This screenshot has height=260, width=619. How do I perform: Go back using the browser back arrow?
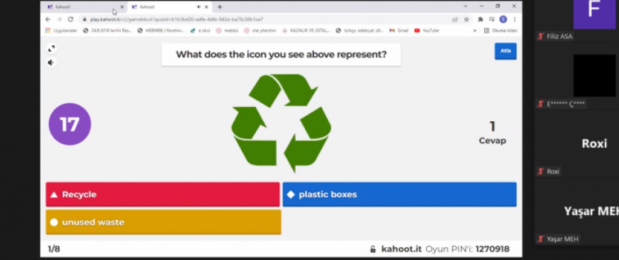click(x=48, y=19)
